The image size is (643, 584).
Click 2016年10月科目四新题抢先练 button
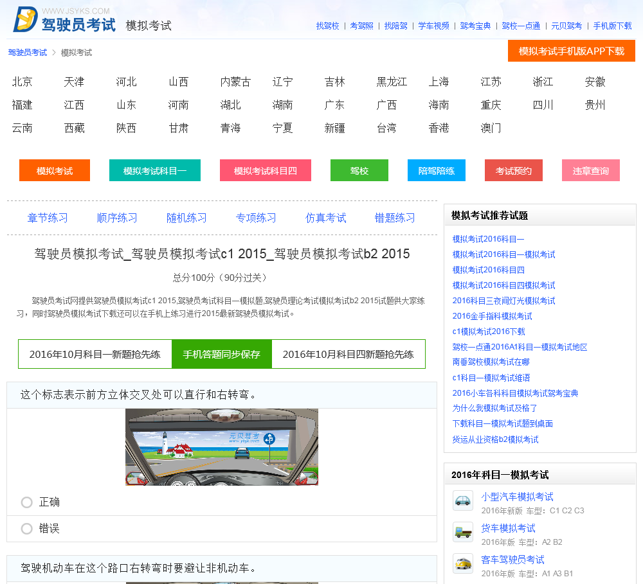pyautogui.click(x=348, y=354)
